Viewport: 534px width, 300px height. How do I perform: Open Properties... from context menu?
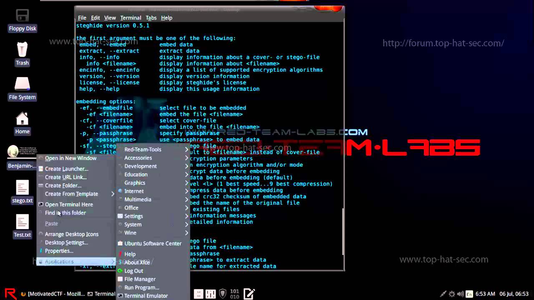(76, 251)
